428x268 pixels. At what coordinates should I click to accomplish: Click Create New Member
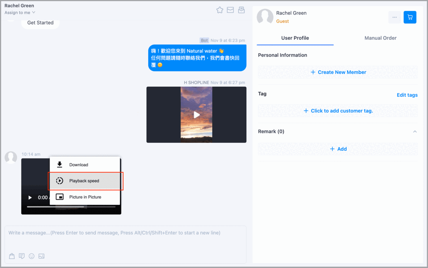tap(338, 72)
